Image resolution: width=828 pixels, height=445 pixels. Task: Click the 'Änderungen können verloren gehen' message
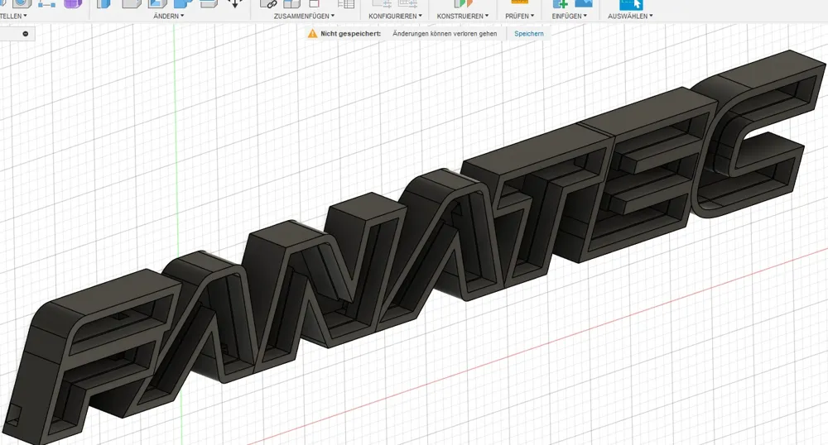coord(445,33)
